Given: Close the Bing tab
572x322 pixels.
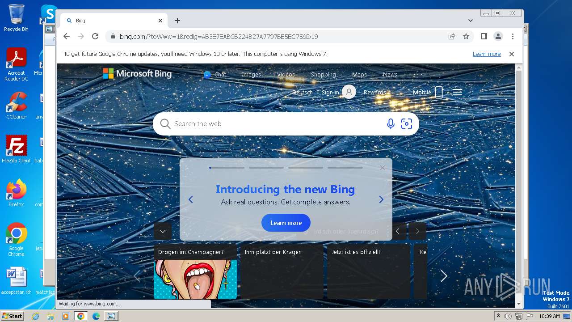Looking at the screenshot, I should (x=160, y=21).
